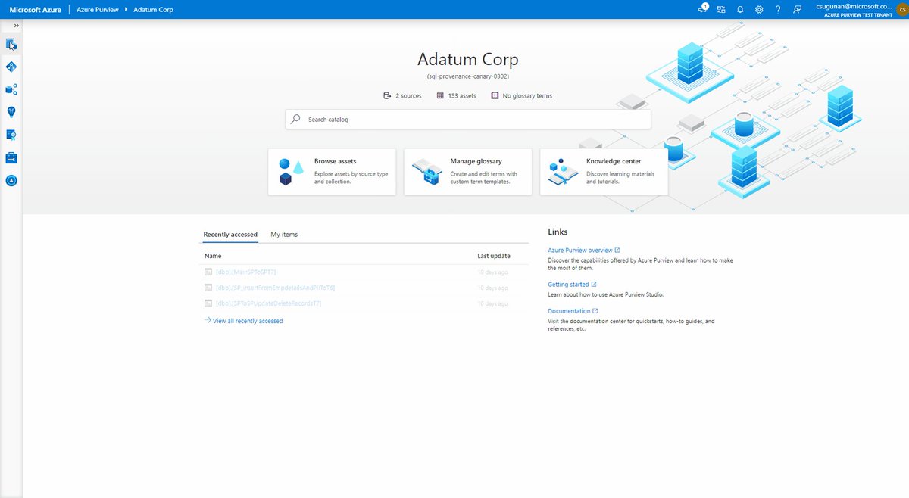This screenshot has width=909, height=498.
Task: Open [dbo].[SP_insertFromEmpdetailsAndPiiToT6] asset
Action: point(275,288)
